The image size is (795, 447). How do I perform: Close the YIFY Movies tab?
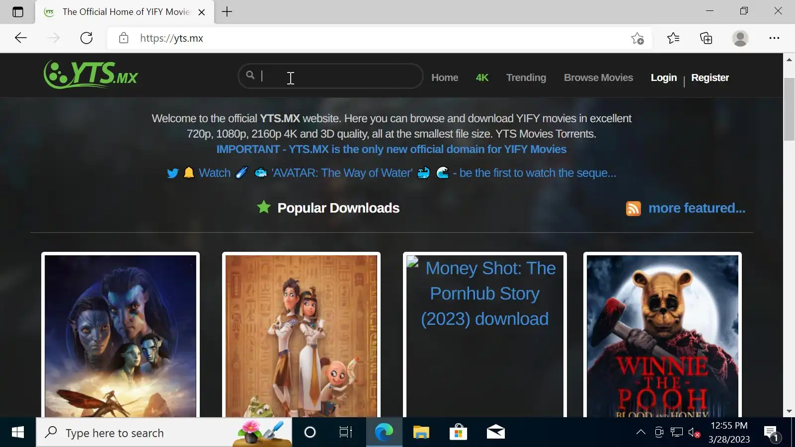coord(202,12)
